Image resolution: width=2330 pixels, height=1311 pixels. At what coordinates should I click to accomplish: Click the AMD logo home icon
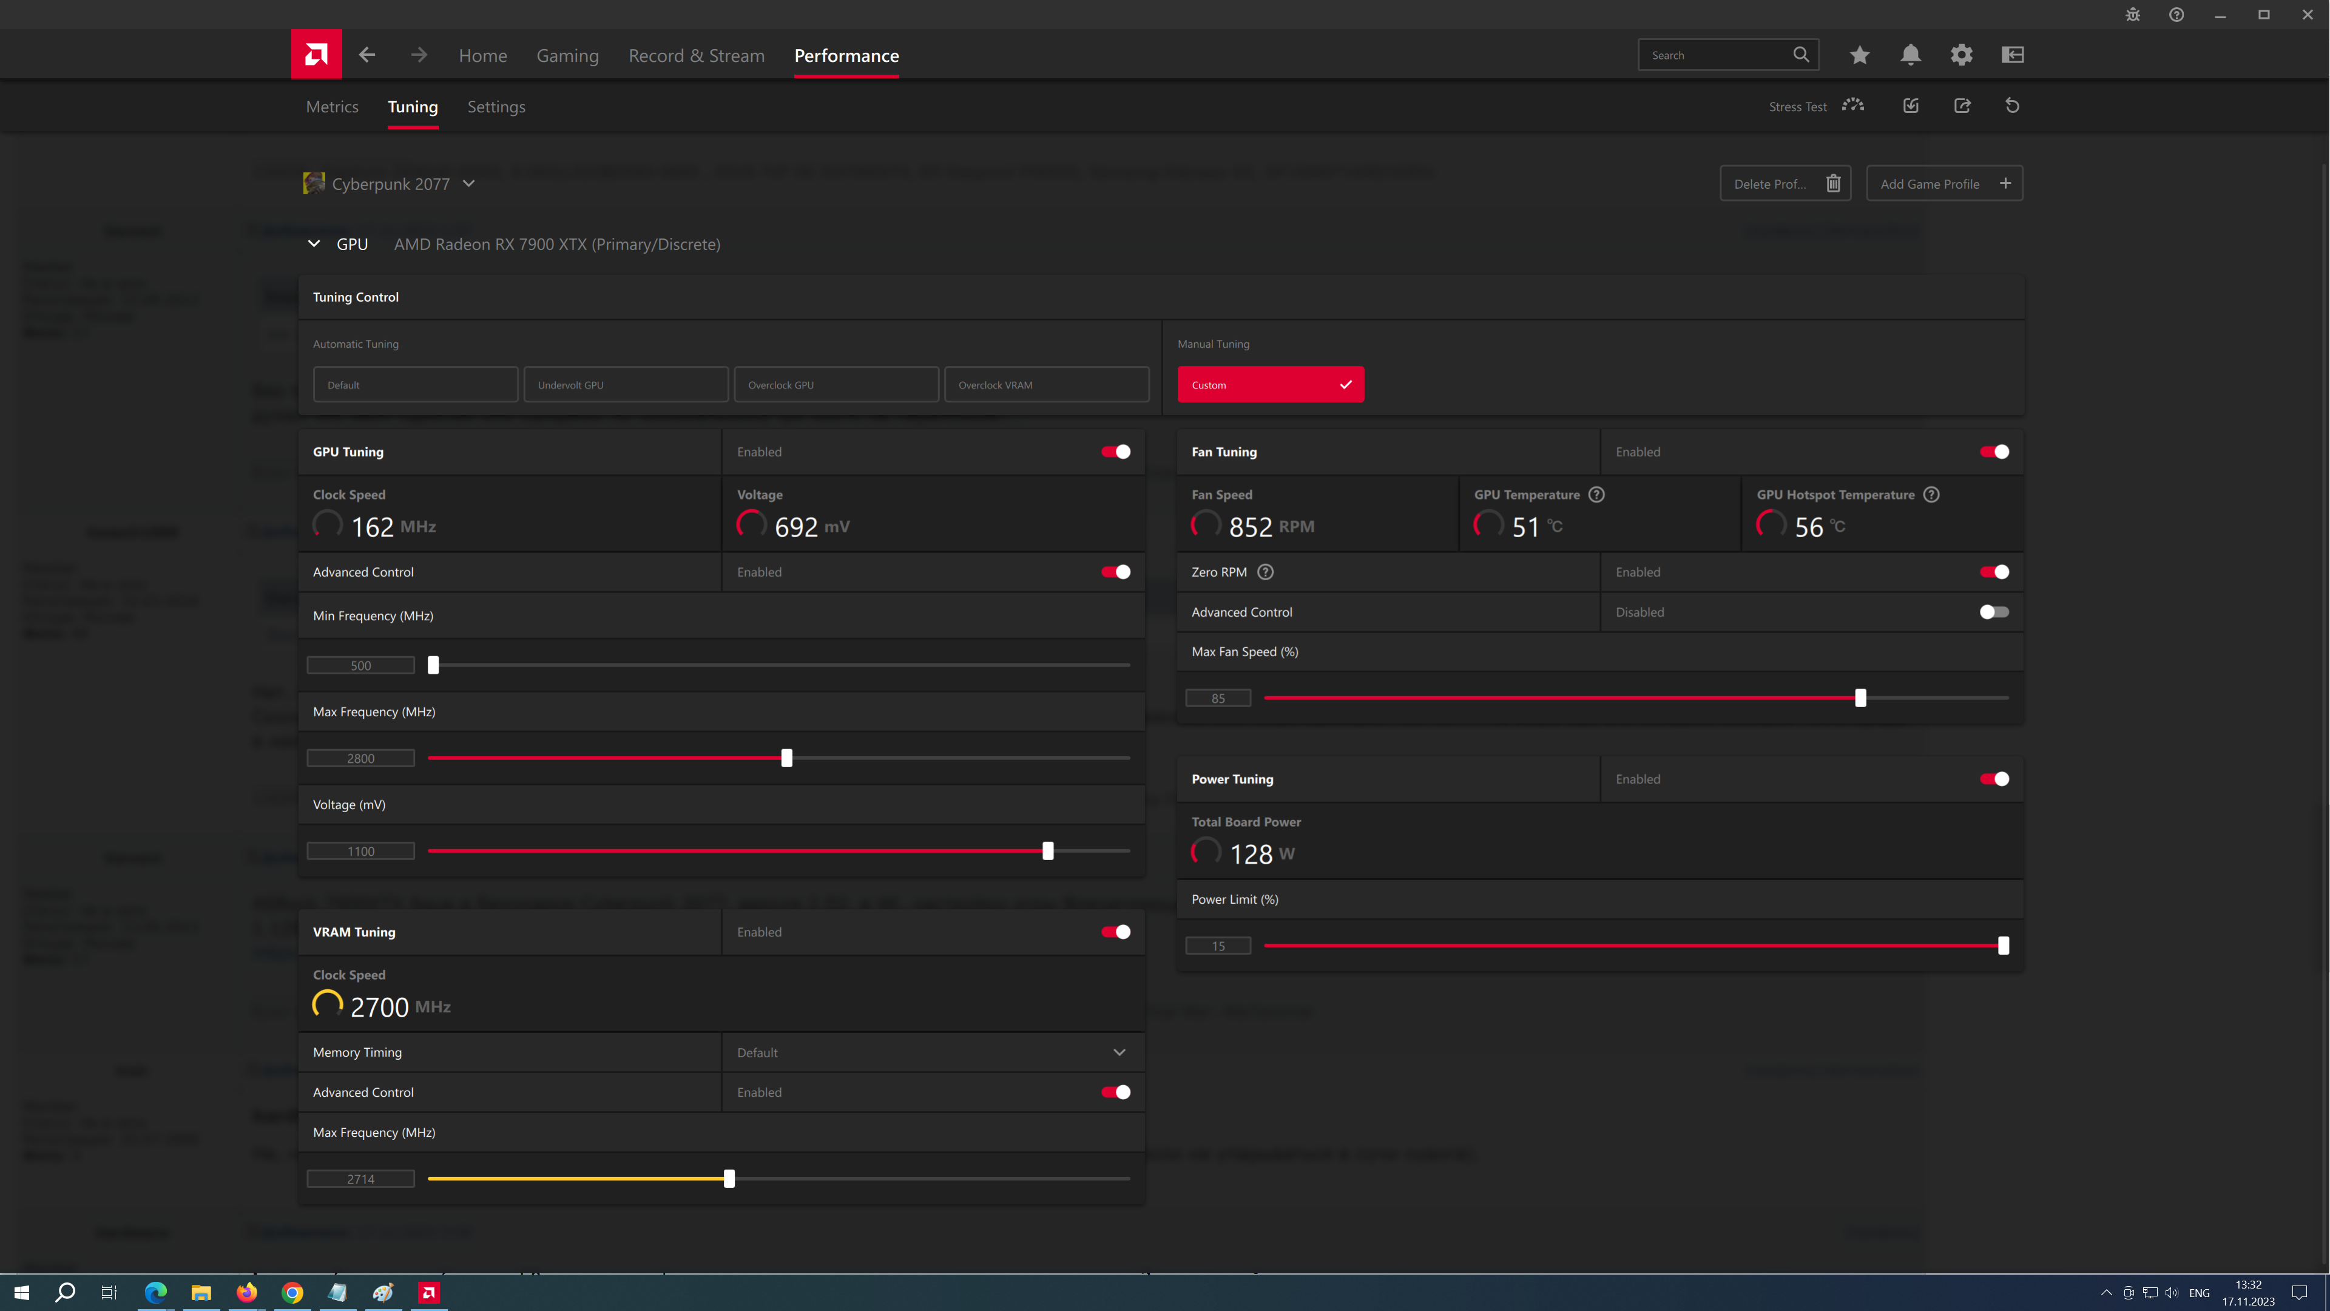(316, 54)
